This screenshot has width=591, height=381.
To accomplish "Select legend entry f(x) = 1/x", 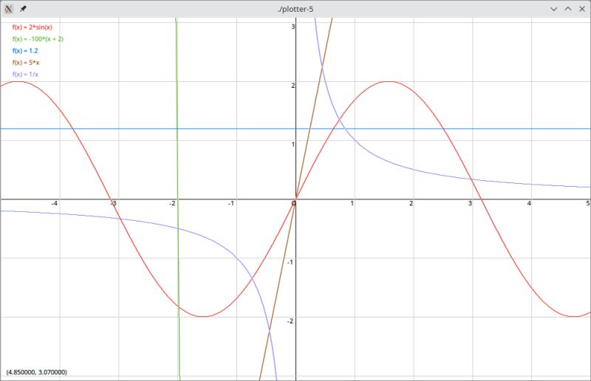I will [25, 75].
